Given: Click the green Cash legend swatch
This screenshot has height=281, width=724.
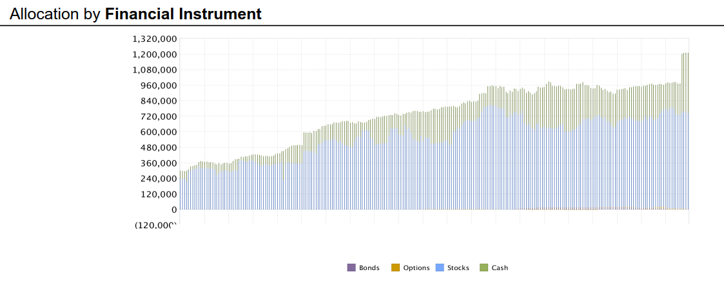Looking at the screenshot, I should (x=484, y=267).
